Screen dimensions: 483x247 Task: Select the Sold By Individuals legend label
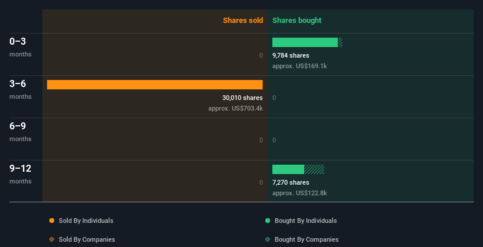[x=86, y=221]
